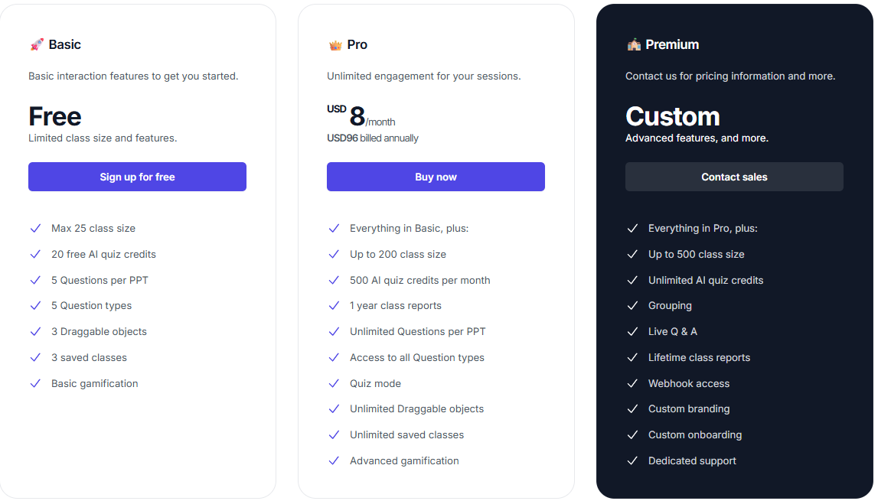Click checkmark next to Webhook access
The width and height of the screenshot is (891, 501).
pyautogui.click(x=632, y=383)
